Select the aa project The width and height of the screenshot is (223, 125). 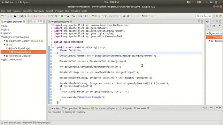[7, 30]
